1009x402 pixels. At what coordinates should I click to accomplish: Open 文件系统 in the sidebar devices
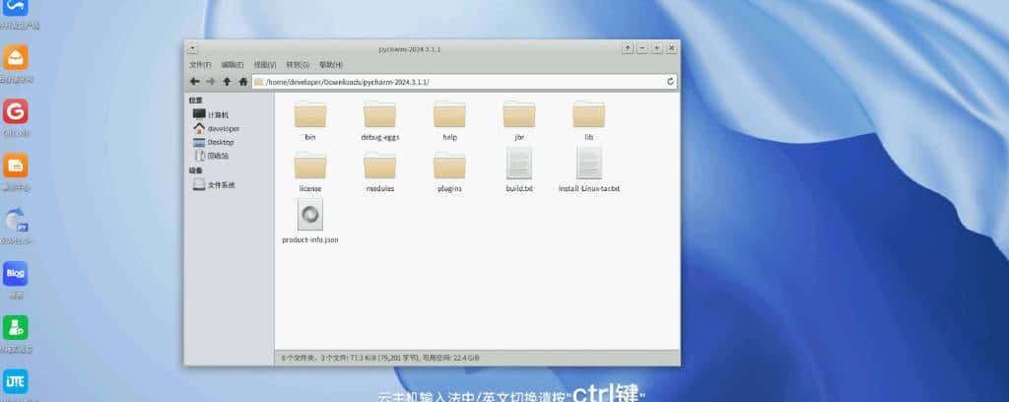point(221,184)
